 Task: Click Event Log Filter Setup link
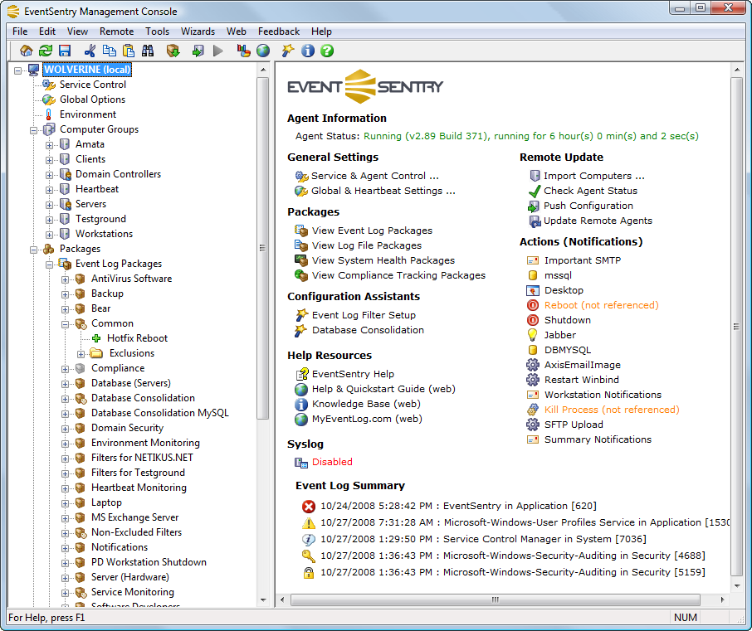(x=364, y=315)
